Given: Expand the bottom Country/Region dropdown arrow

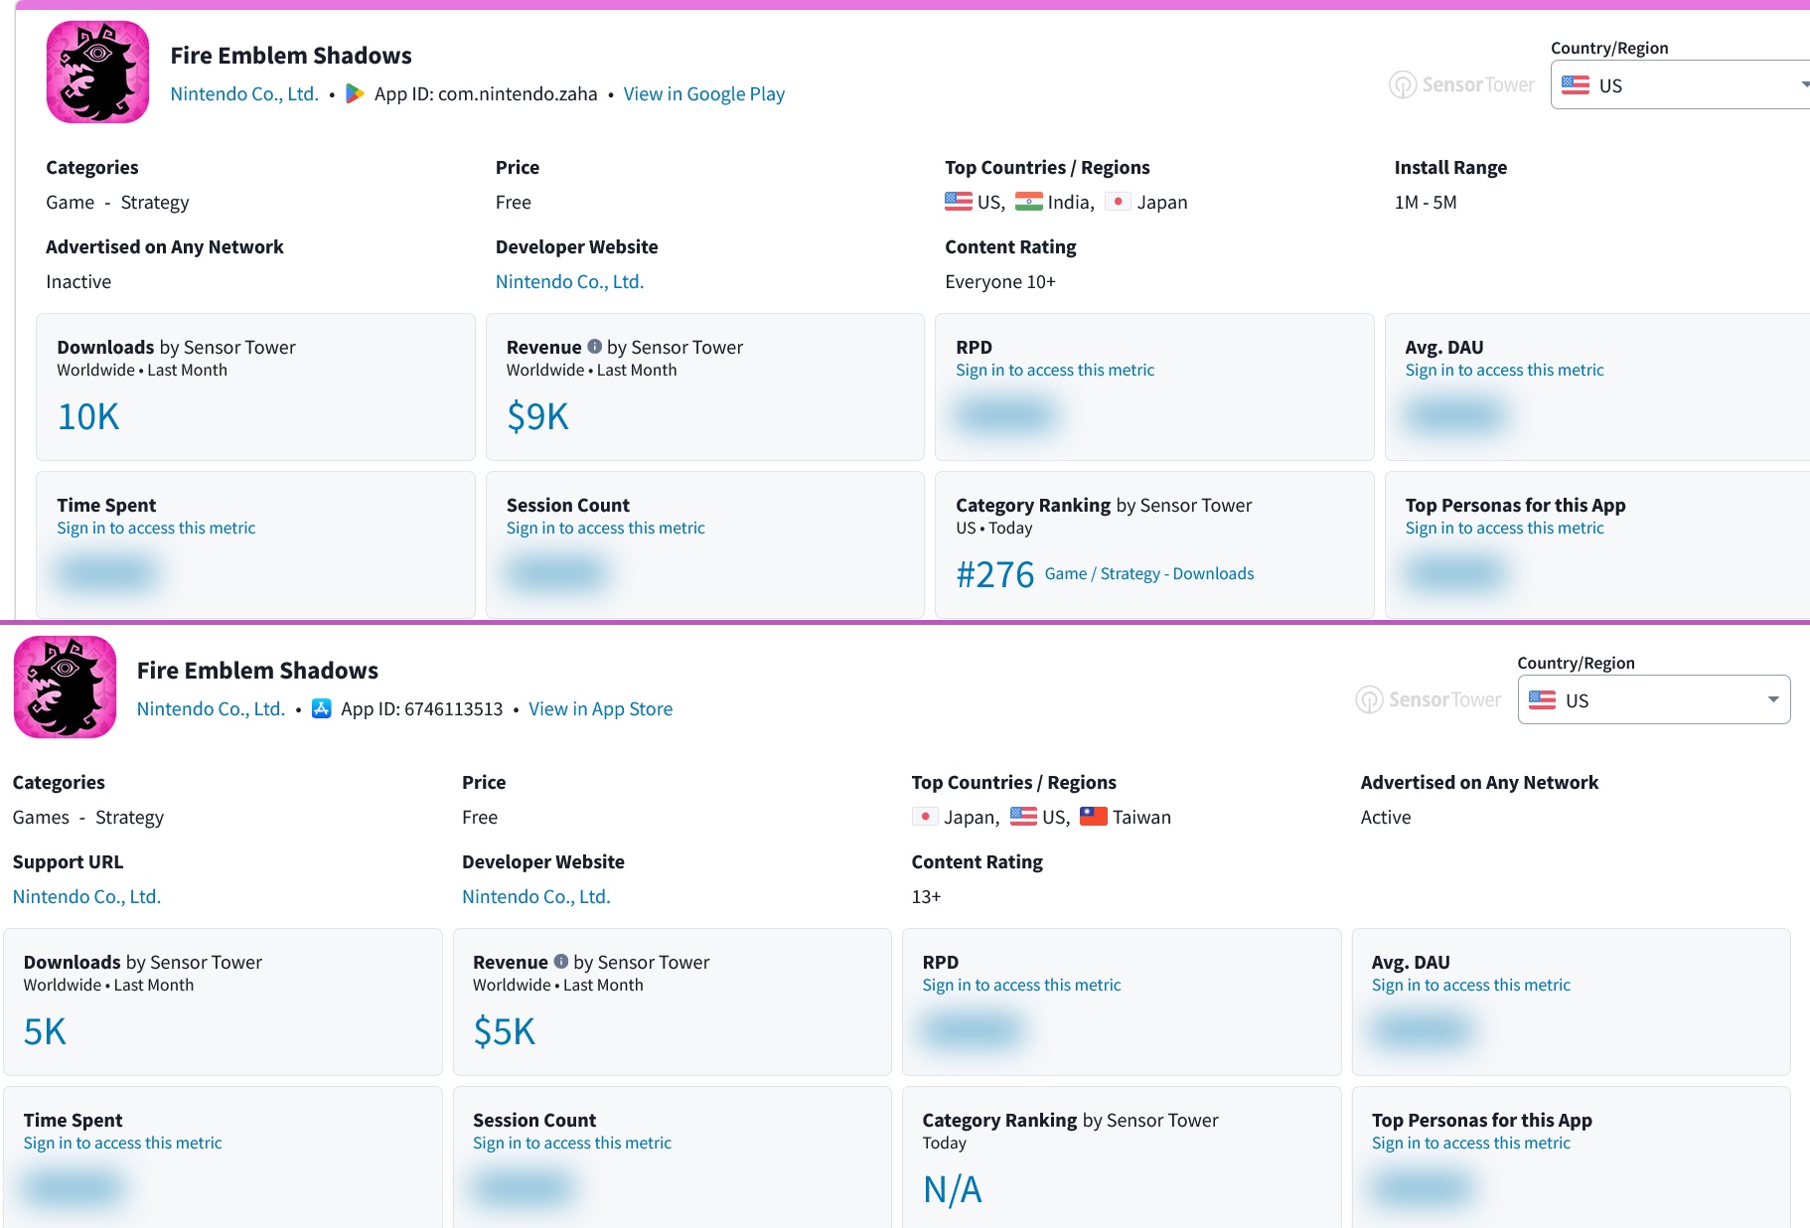Looking at the screenshot, I should tap(1773, 699).
